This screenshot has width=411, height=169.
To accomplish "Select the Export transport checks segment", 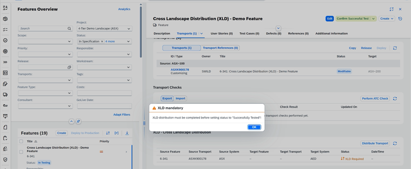I will tap(167, 99).
